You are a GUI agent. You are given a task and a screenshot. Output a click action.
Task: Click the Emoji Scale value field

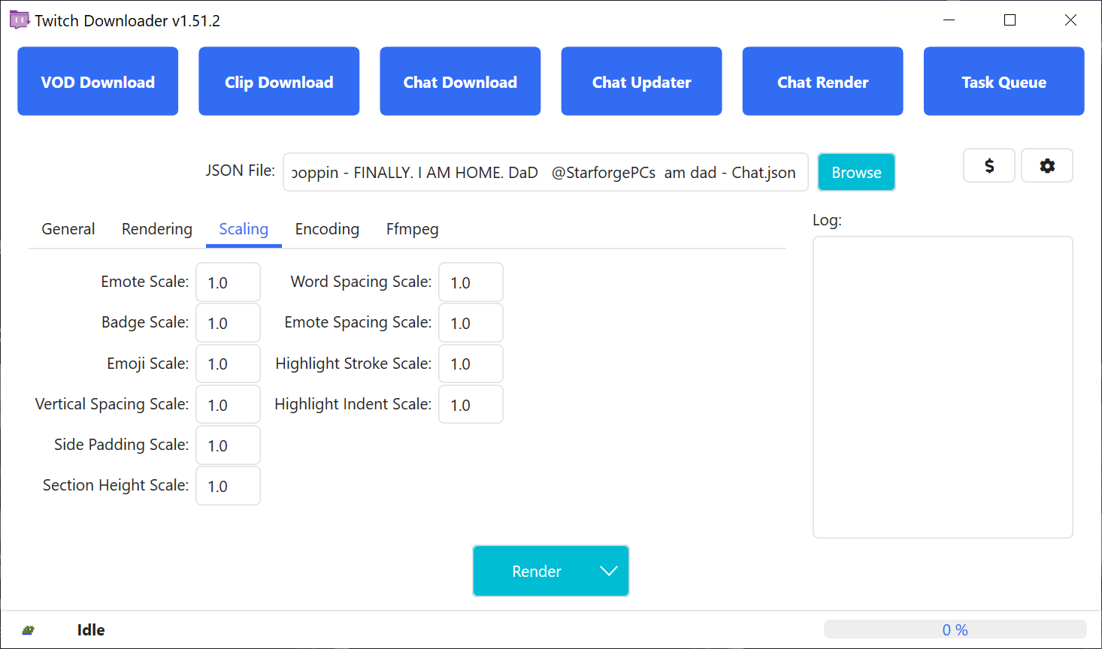pos(228,364)
